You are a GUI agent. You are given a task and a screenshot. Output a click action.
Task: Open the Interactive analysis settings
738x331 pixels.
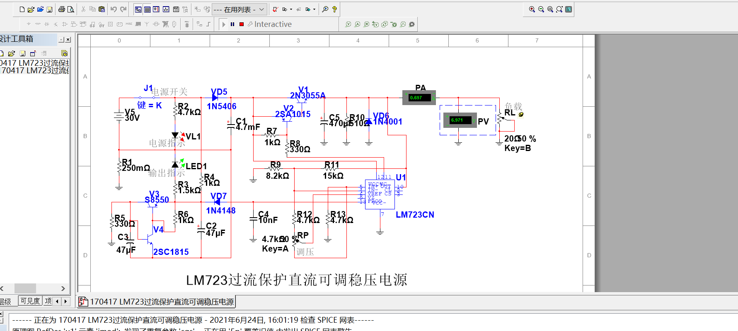[x=270, y=24]
